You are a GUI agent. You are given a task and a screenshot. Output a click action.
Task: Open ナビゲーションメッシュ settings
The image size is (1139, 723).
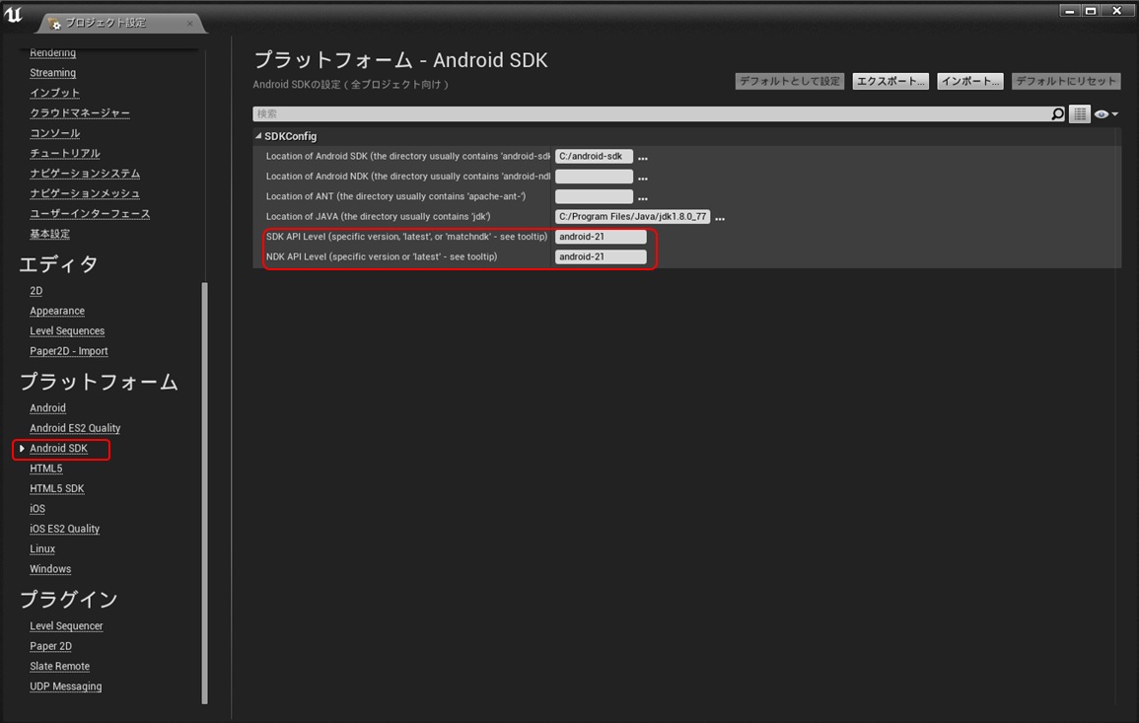[x=85, y=193]
